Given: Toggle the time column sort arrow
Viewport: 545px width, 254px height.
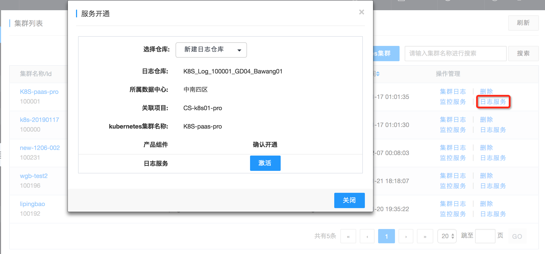Looking at the screenshot, I should [377, 74].
